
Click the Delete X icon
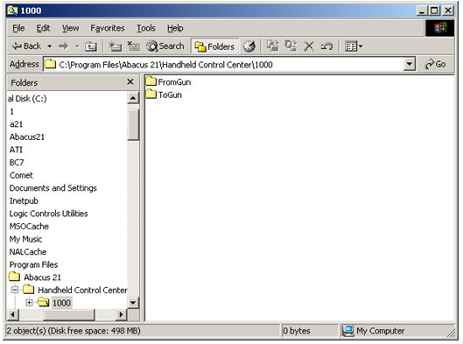click(x=309, y=46)
